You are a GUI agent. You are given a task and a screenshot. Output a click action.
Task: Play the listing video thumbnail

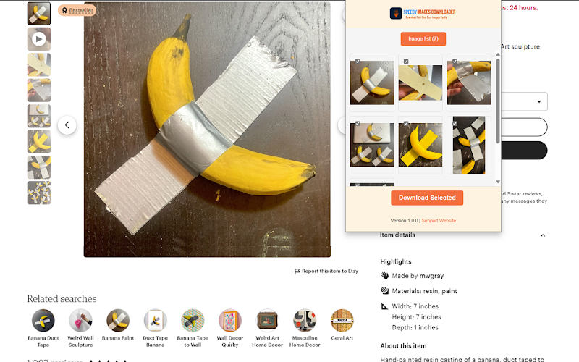click(39, 39)
